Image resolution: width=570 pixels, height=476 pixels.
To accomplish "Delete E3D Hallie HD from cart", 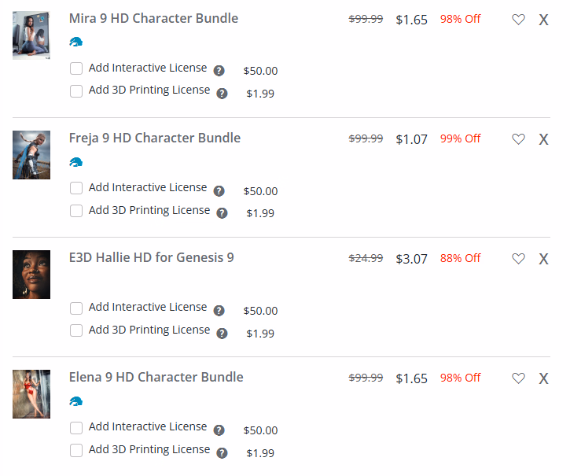I will pos(543,259).
